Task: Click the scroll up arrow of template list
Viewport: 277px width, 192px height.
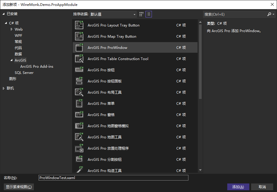Action: (200, 22)
